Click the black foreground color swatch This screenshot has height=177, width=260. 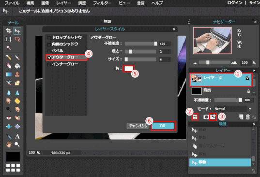13,157
